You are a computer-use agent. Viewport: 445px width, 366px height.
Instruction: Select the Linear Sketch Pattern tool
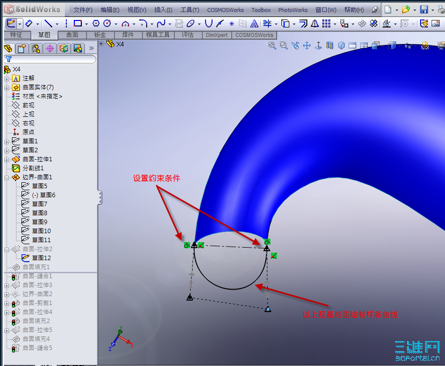pyautogui.click(x=326, y=23)
